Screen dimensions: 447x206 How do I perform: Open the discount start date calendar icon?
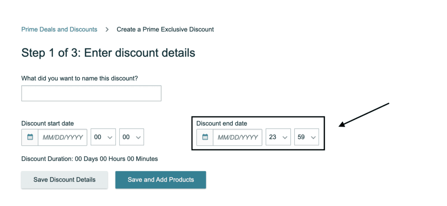pyautogui.click(x=30, y=137)
